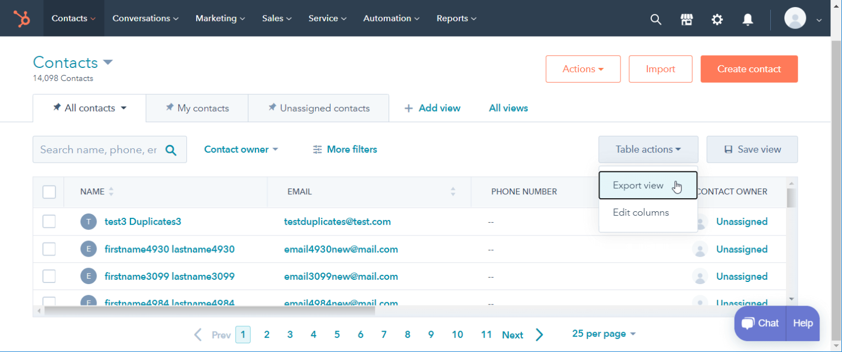
Task: Tick the checkbox beside firstname4930 lastname4930
Action: coord(49,249)
